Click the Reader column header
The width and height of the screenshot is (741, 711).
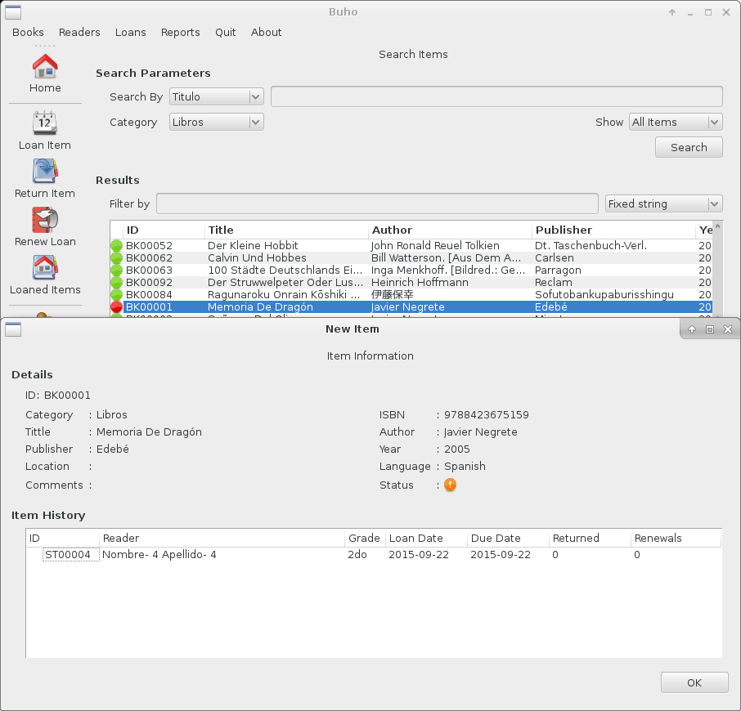222,539
